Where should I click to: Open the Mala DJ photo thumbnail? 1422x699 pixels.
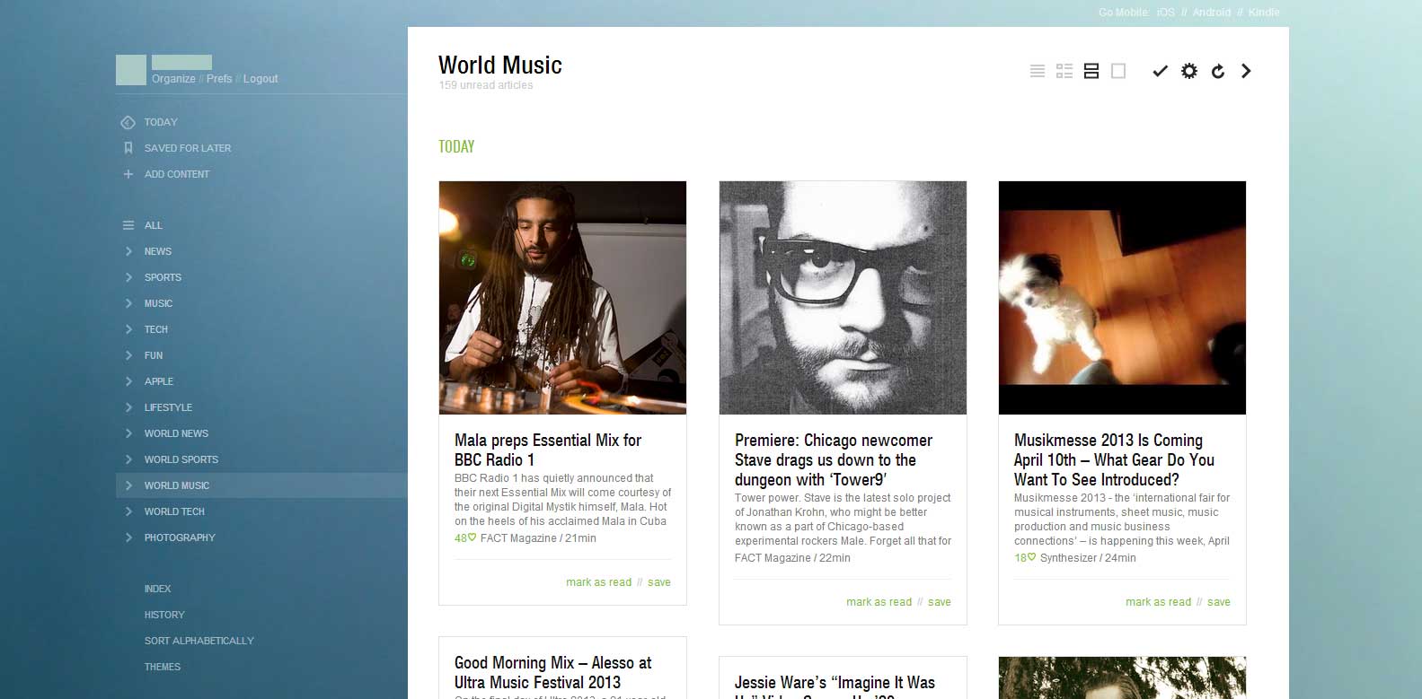(562, 298)
